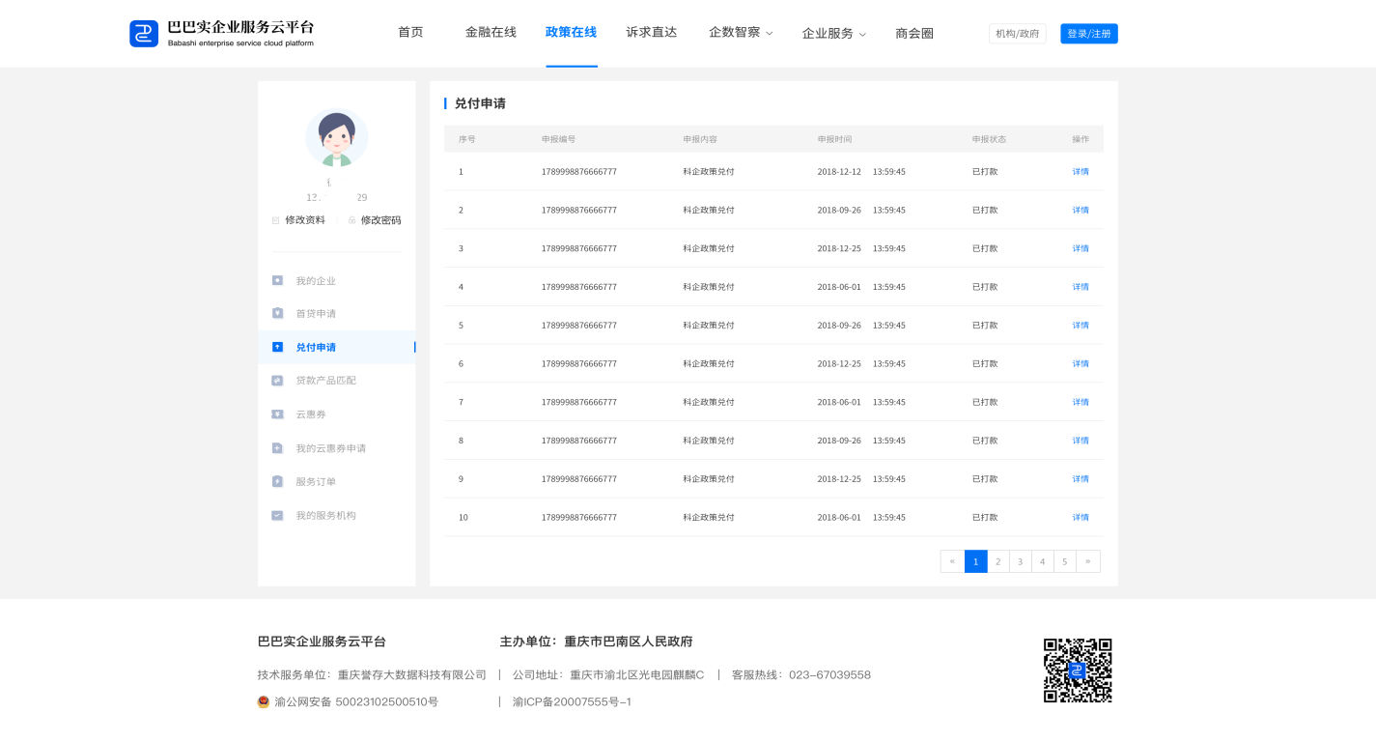Image resolution: width=1376 pixels, height=742 pixels.
Task: Go to next page with » arrow
Action: [1088, 561]
